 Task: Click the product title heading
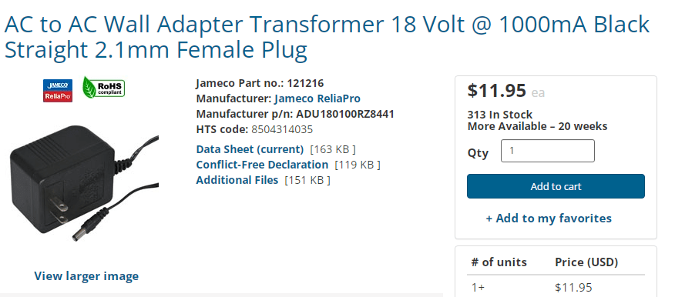(x=327, y=37)
